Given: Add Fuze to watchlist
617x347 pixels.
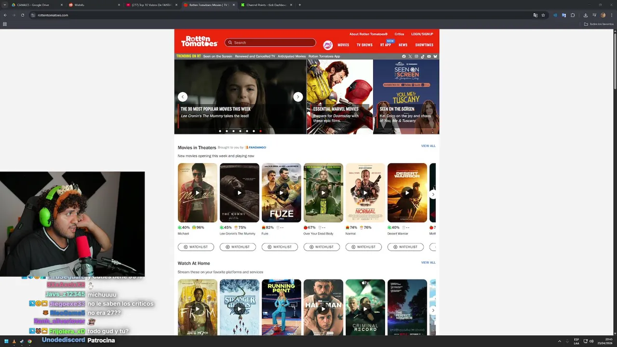Looking at the screenshot, I should point(280,247).
